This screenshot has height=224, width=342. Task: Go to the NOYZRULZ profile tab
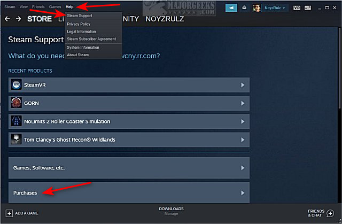[x=165, y=19]
